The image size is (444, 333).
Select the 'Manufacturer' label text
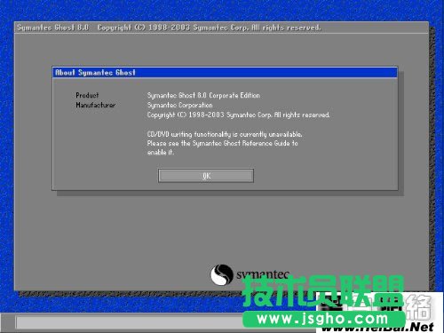point(95,105)
